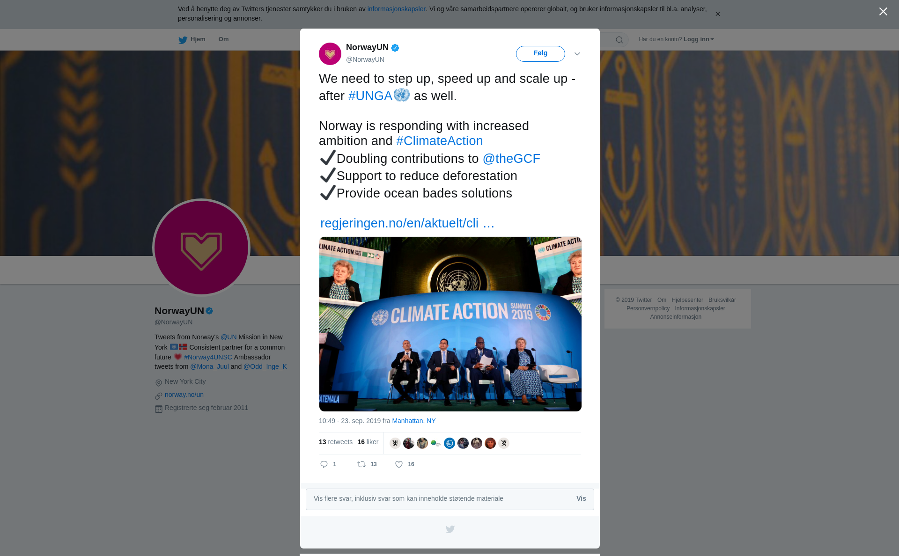The height and width of the screenshot is (556, 899).
Task: Follow NorwayUN with Følg button
Action: [x=540, y=53]
